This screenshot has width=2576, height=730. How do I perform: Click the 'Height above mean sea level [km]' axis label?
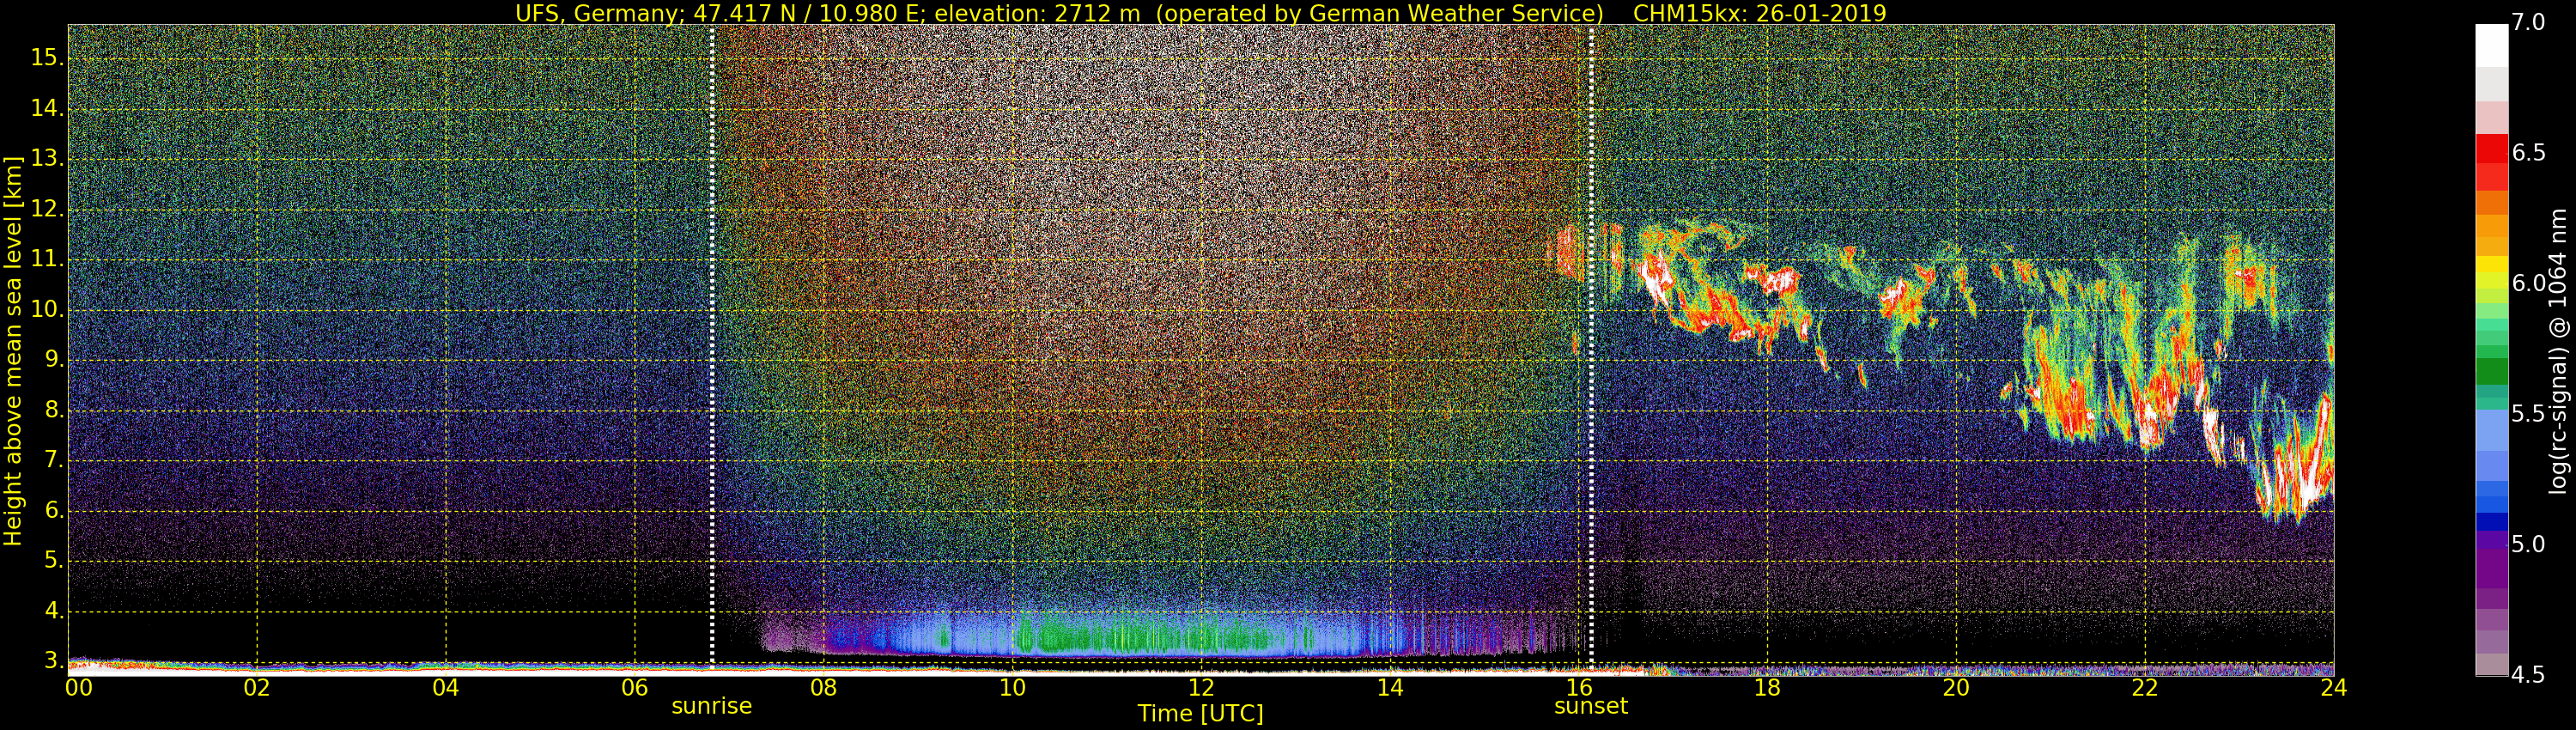point(13,351)
